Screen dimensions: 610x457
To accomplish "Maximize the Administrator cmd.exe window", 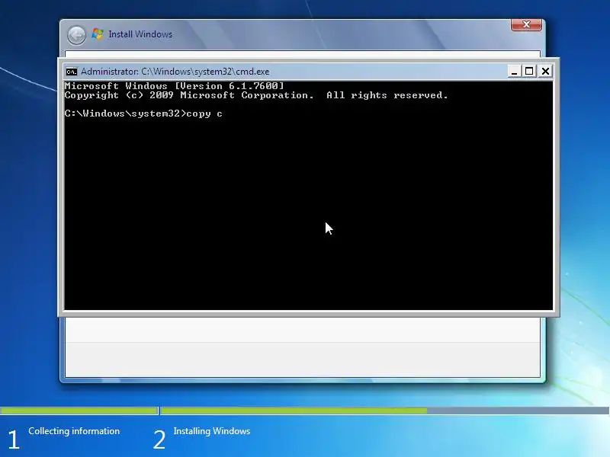I will (x=529, y=71).
